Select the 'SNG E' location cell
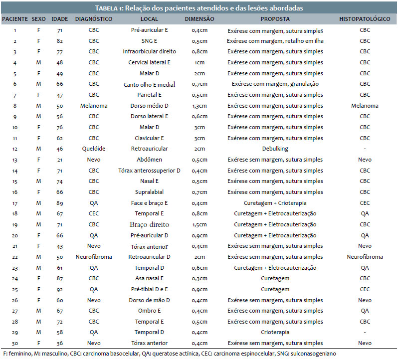 149,41
